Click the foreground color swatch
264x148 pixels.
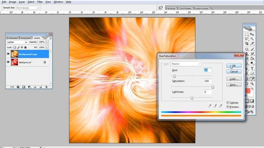click(x=248, y=91)
